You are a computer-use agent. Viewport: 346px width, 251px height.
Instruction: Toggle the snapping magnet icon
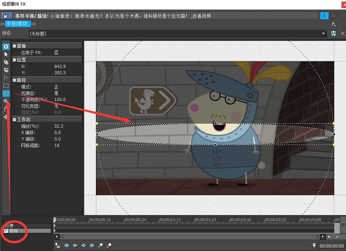point(6,109)
